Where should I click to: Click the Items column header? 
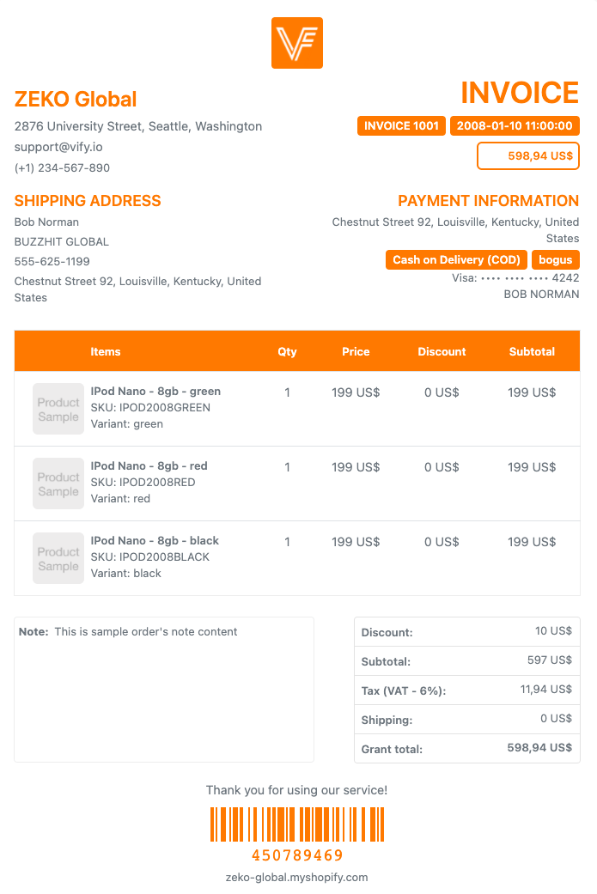point(106,351)
